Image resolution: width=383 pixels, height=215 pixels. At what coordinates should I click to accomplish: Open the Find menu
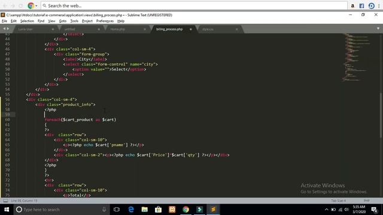click(41, 21)
